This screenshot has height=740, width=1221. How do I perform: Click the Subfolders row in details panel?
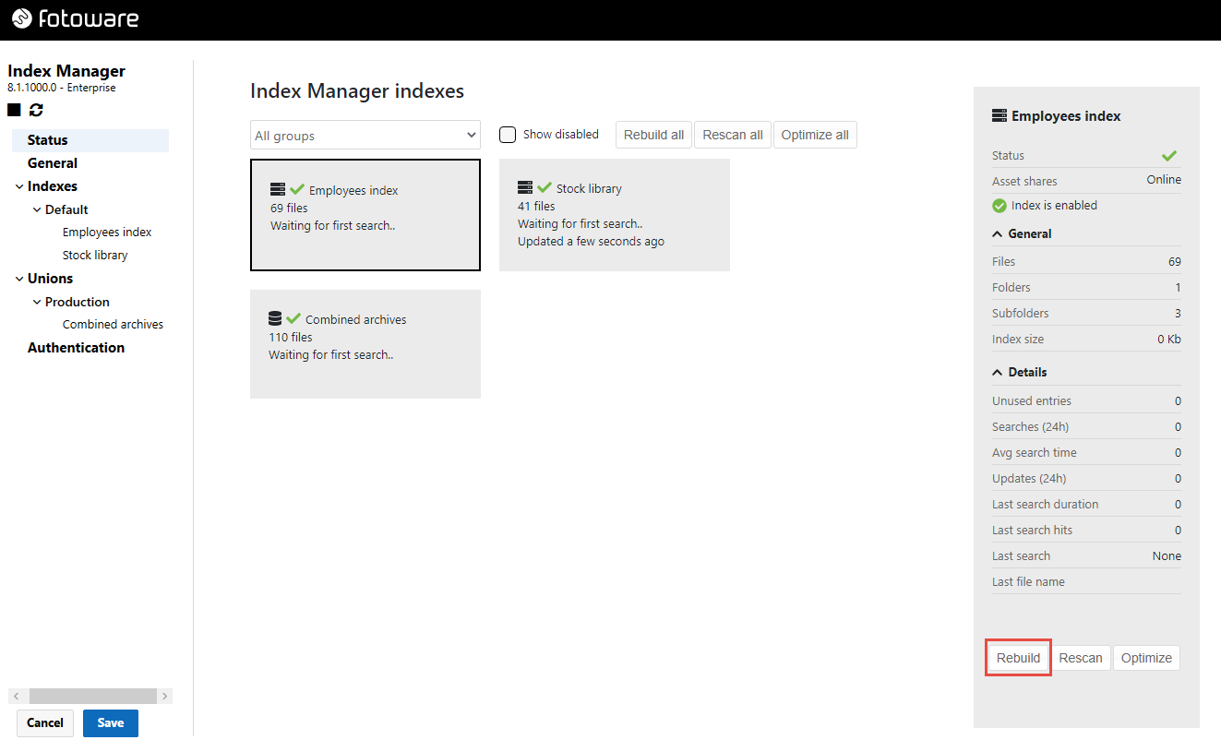pyautogui.click(x=1086, y=314)
